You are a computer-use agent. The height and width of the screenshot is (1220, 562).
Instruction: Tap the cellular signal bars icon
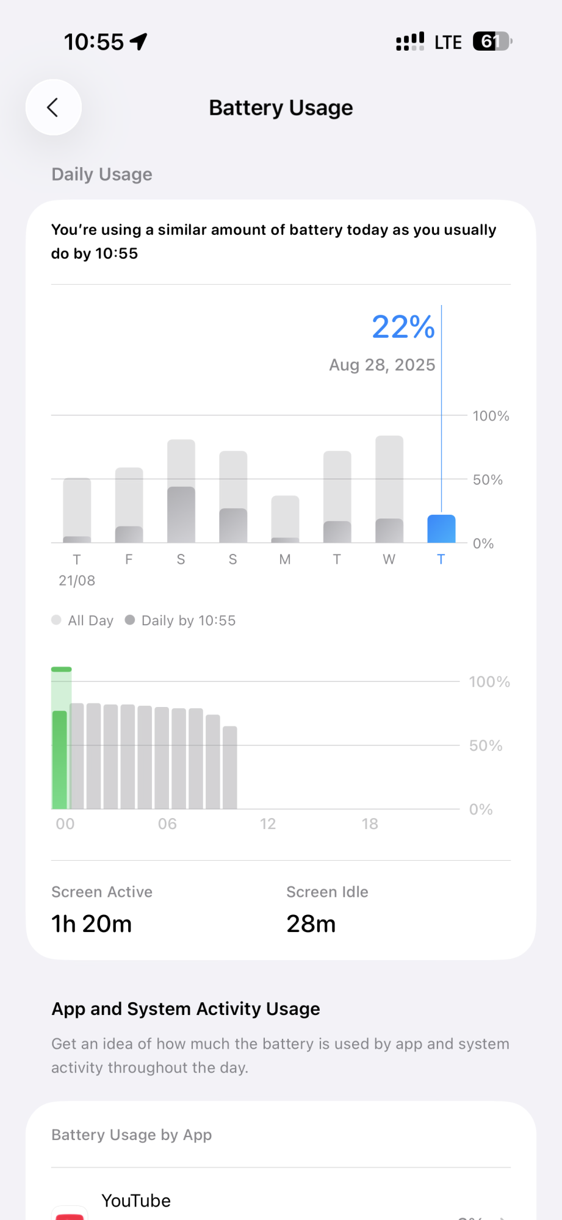coord(409,41)
